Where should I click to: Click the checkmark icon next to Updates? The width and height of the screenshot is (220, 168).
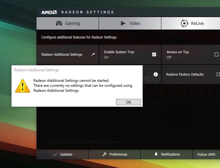point(55,154)
